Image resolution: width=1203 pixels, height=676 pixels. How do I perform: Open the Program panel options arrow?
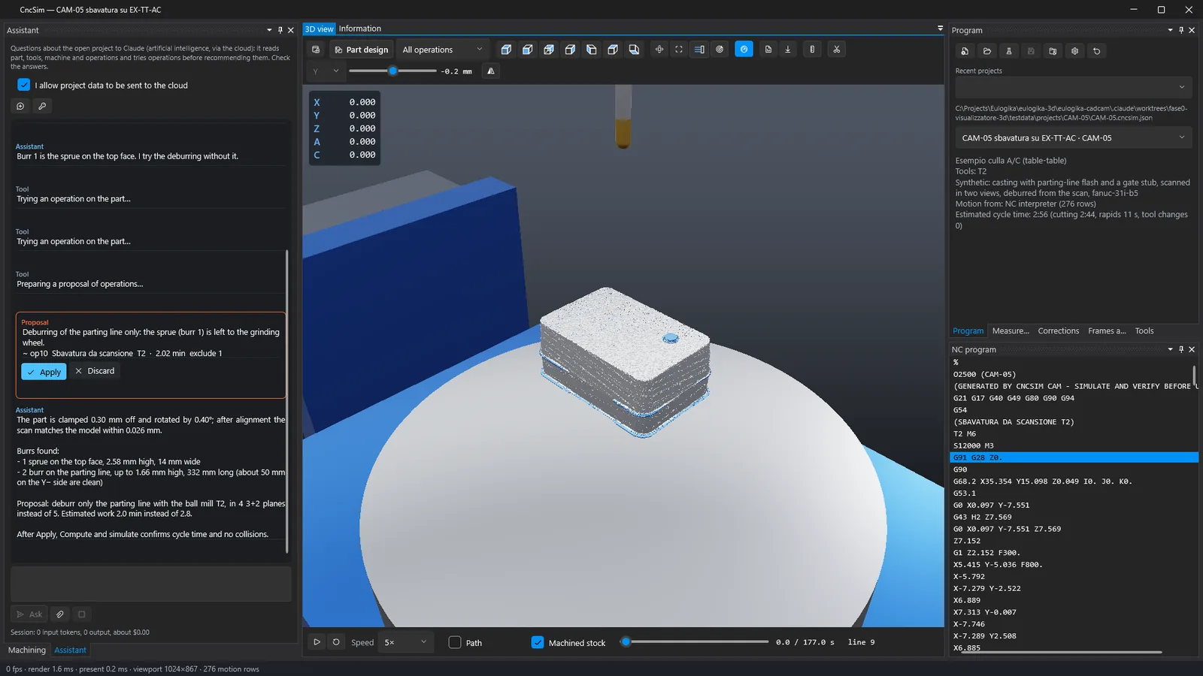pyautogui.click(x=1170, y=30)
